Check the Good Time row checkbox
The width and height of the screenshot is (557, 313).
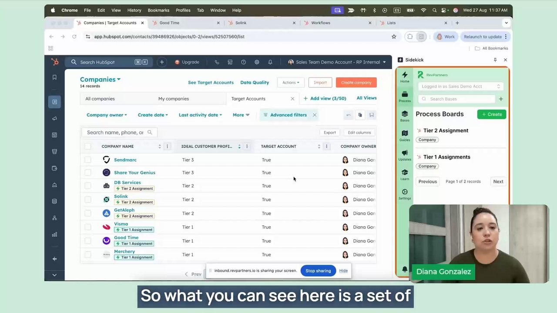(x=88, y=241)
